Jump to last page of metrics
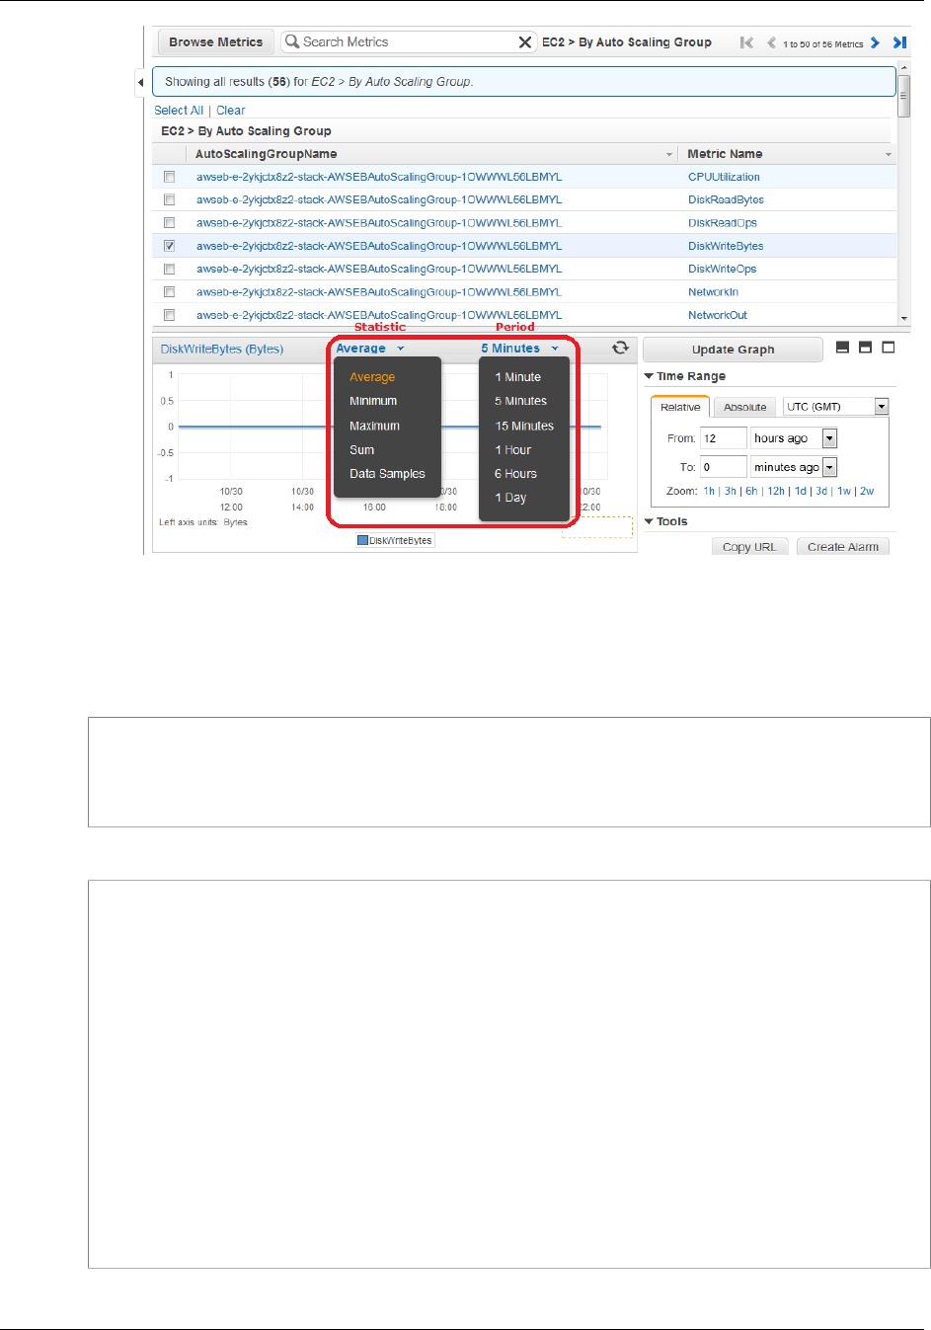The width and height of the screenshot is (931, 1330). [x=899, y=42]
